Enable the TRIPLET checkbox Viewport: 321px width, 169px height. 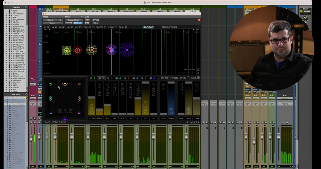coord(93,27)
